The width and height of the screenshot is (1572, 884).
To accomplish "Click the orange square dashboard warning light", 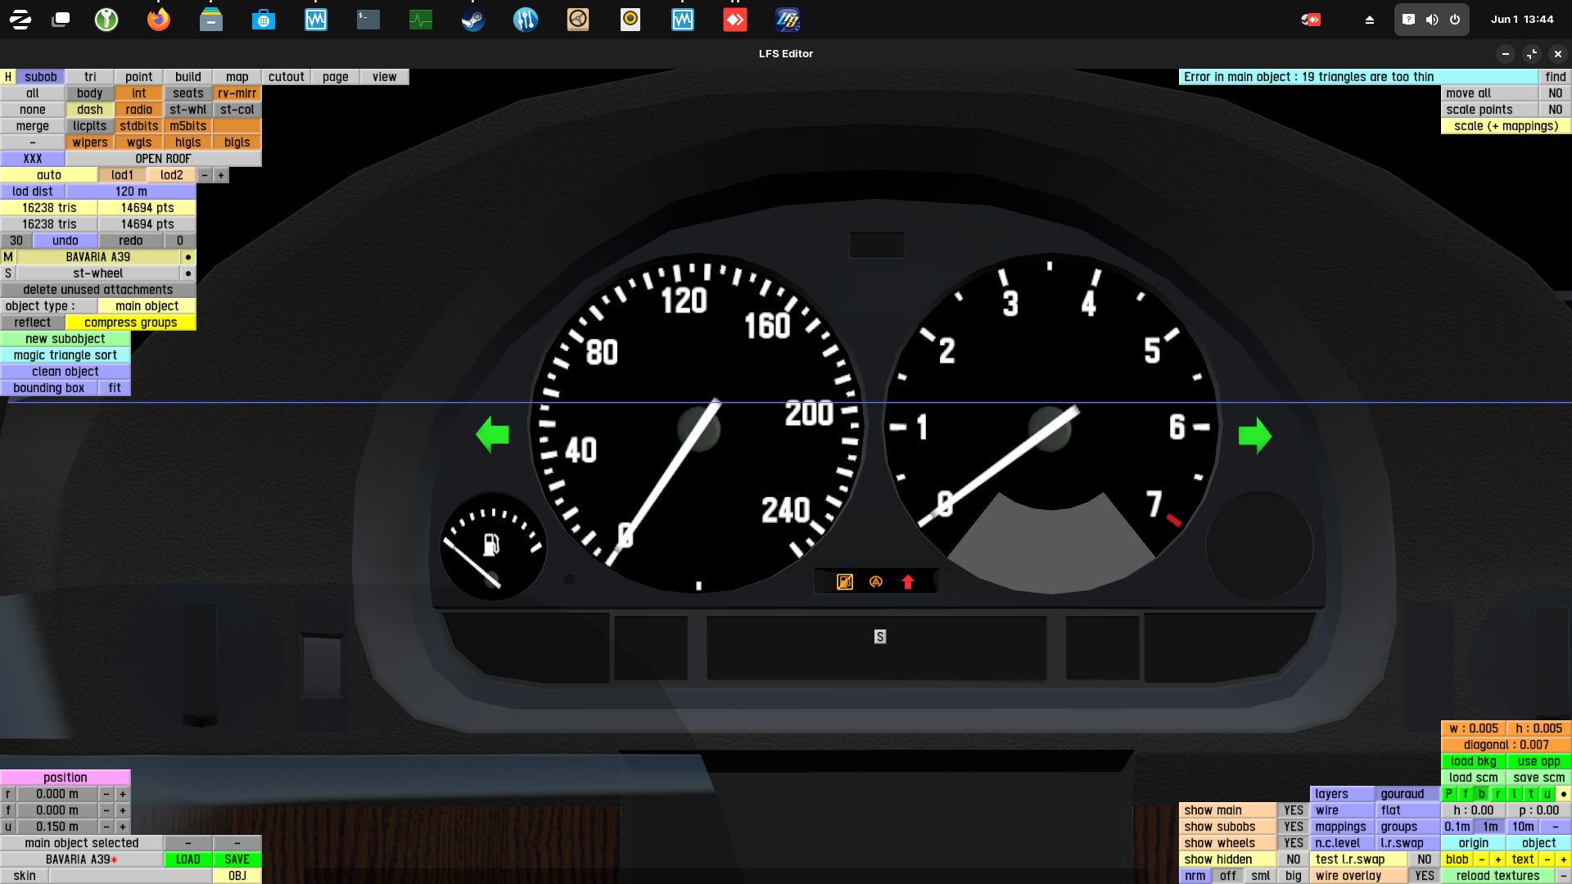I will pos(845,582).
